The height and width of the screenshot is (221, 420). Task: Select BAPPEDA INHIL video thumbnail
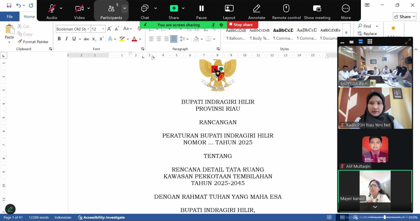[375, 66]
